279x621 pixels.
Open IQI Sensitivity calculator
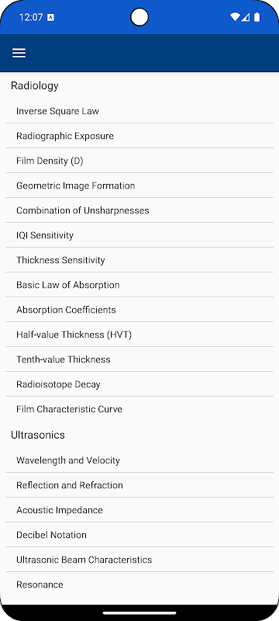pos(139,235)
